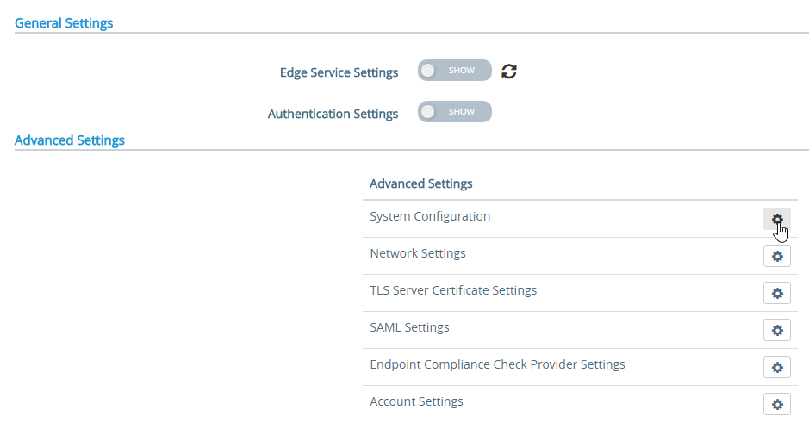Click the Advanced Settings table header

click(x=421, y=183)
